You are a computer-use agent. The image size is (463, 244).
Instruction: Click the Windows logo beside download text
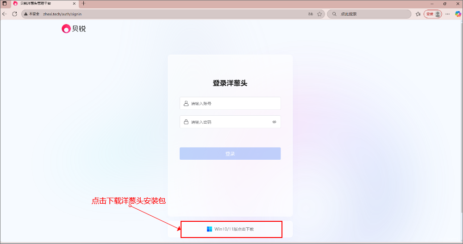[x=209, y=229]
